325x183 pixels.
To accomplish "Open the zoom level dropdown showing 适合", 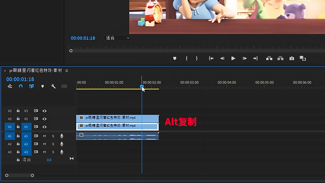I will coord(117,38).
